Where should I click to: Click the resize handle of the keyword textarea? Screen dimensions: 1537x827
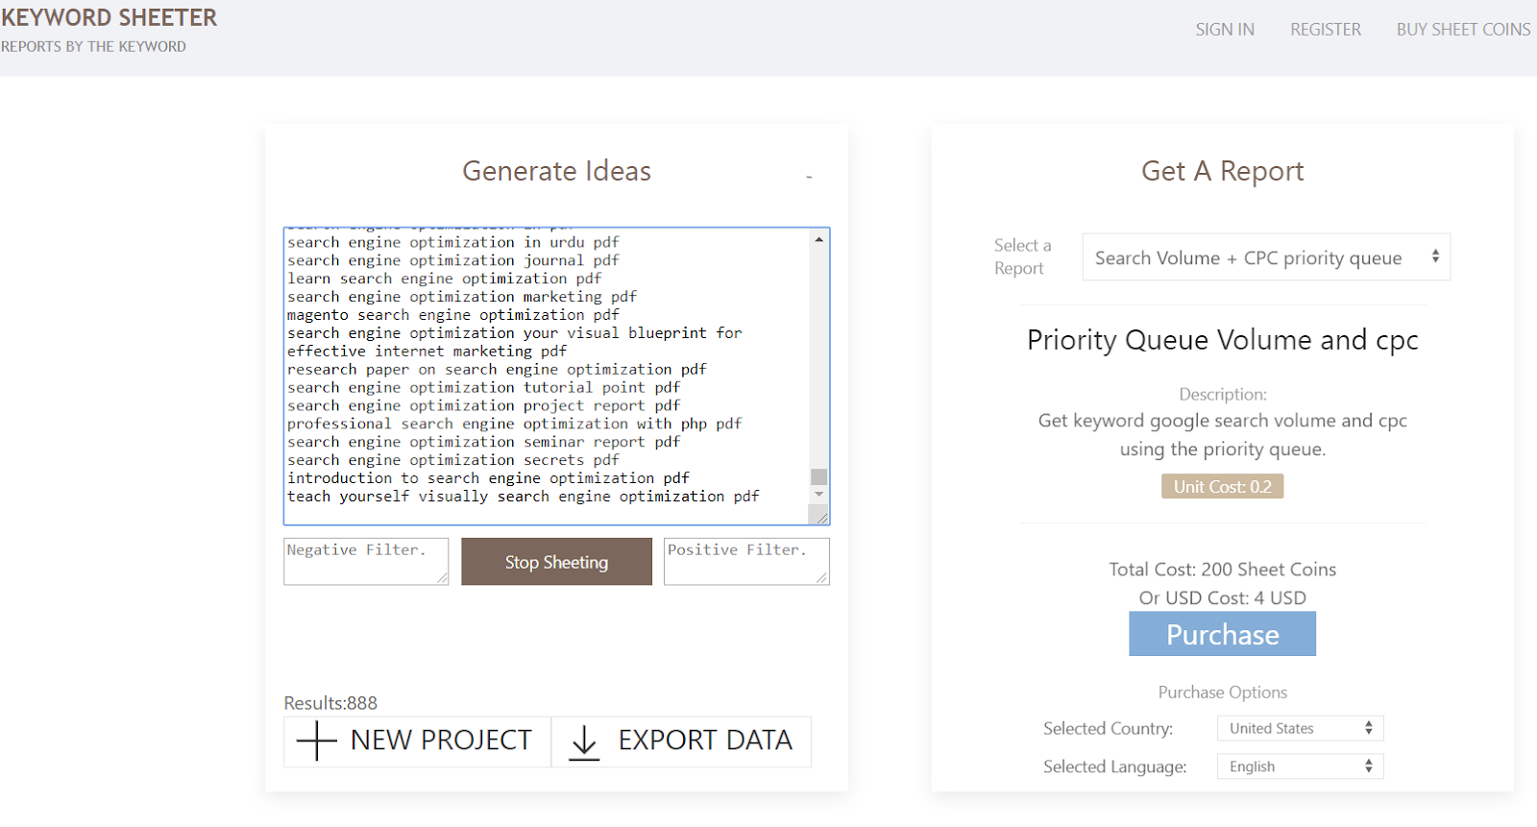(x=822, y=518)
